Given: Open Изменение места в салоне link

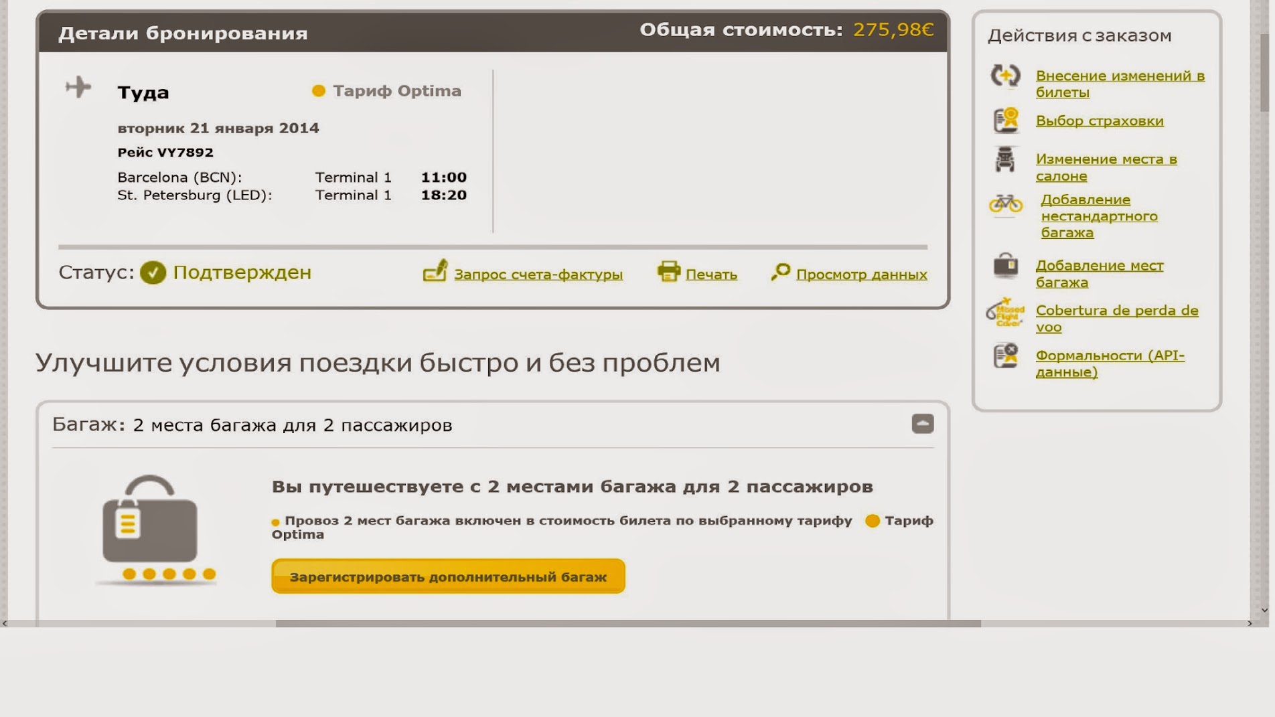Looking at the screenshot, I should pos(1106,167).
